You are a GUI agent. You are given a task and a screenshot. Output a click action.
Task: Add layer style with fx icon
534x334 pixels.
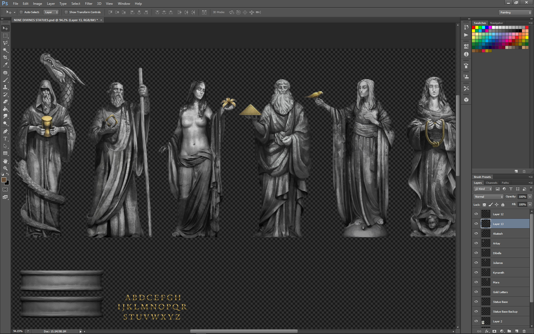tap(487, 331)
